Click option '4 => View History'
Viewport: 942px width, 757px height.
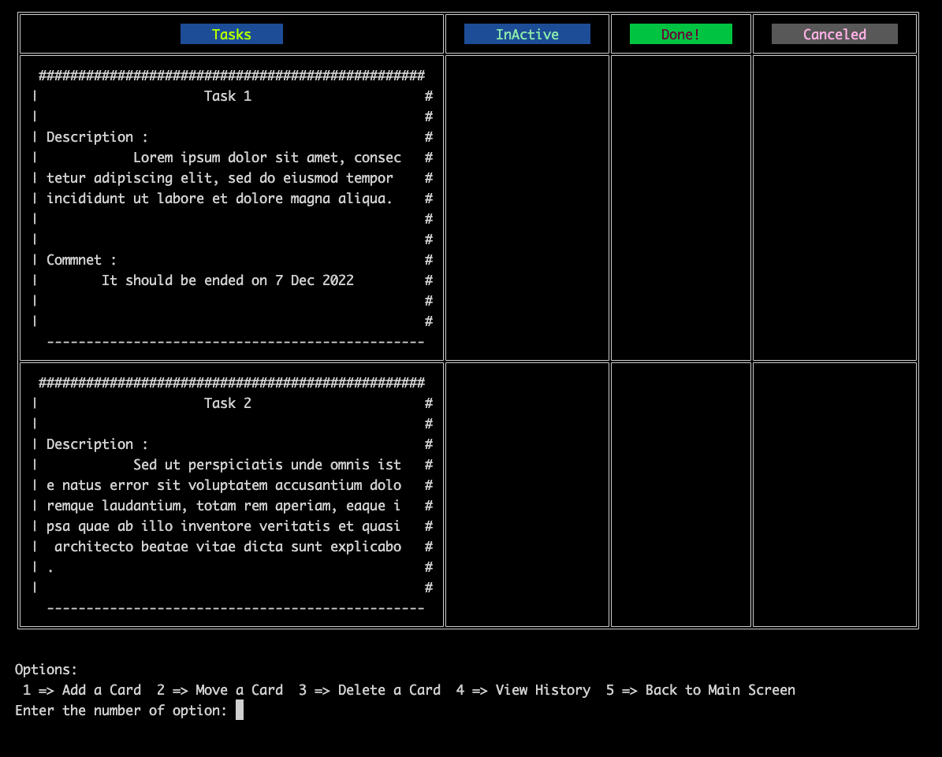pyautogui.click(x=523, y=690)
